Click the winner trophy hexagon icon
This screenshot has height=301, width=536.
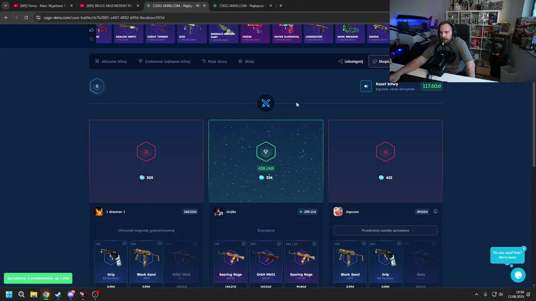click(x=266, y=152)
